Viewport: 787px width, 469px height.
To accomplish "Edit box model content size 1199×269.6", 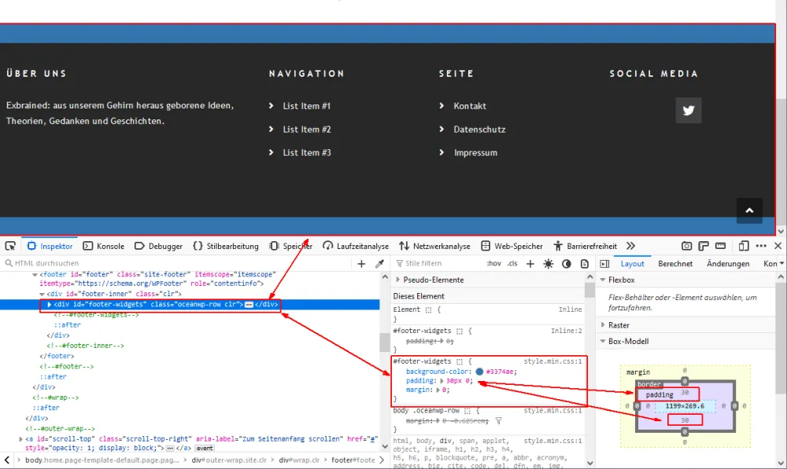I will [x=684, y=406].
